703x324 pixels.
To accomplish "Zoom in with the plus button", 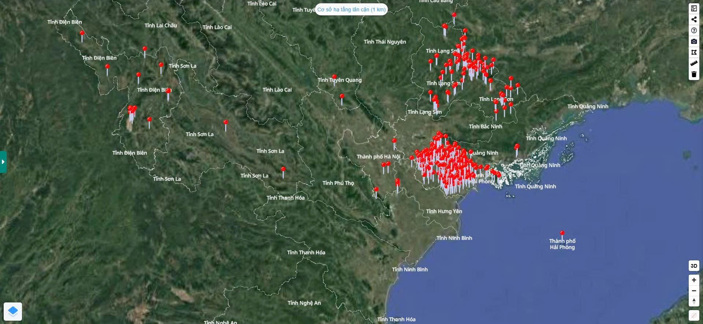I will point(694,280).
